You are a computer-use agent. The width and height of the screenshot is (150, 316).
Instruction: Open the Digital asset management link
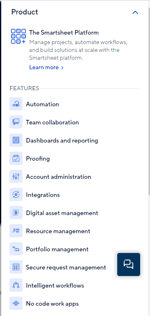[x=62, y=213]
